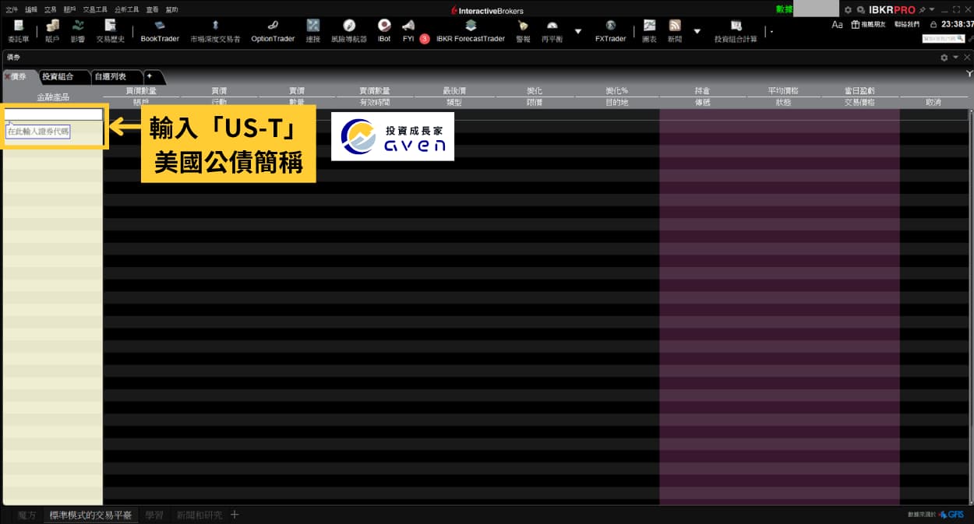
Task: Open the 圖表 chart tool
Action: 649,31
